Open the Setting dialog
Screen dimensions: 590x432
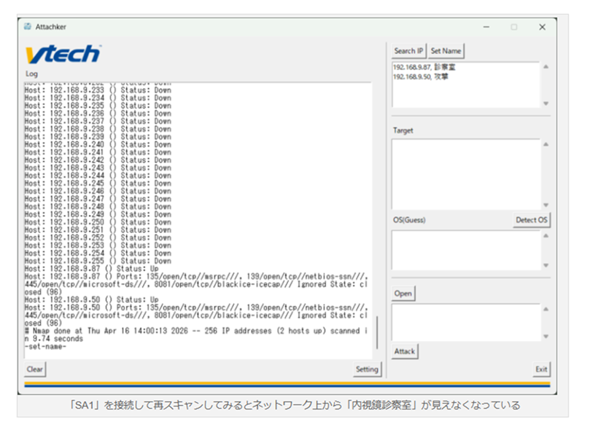(367, 369)
